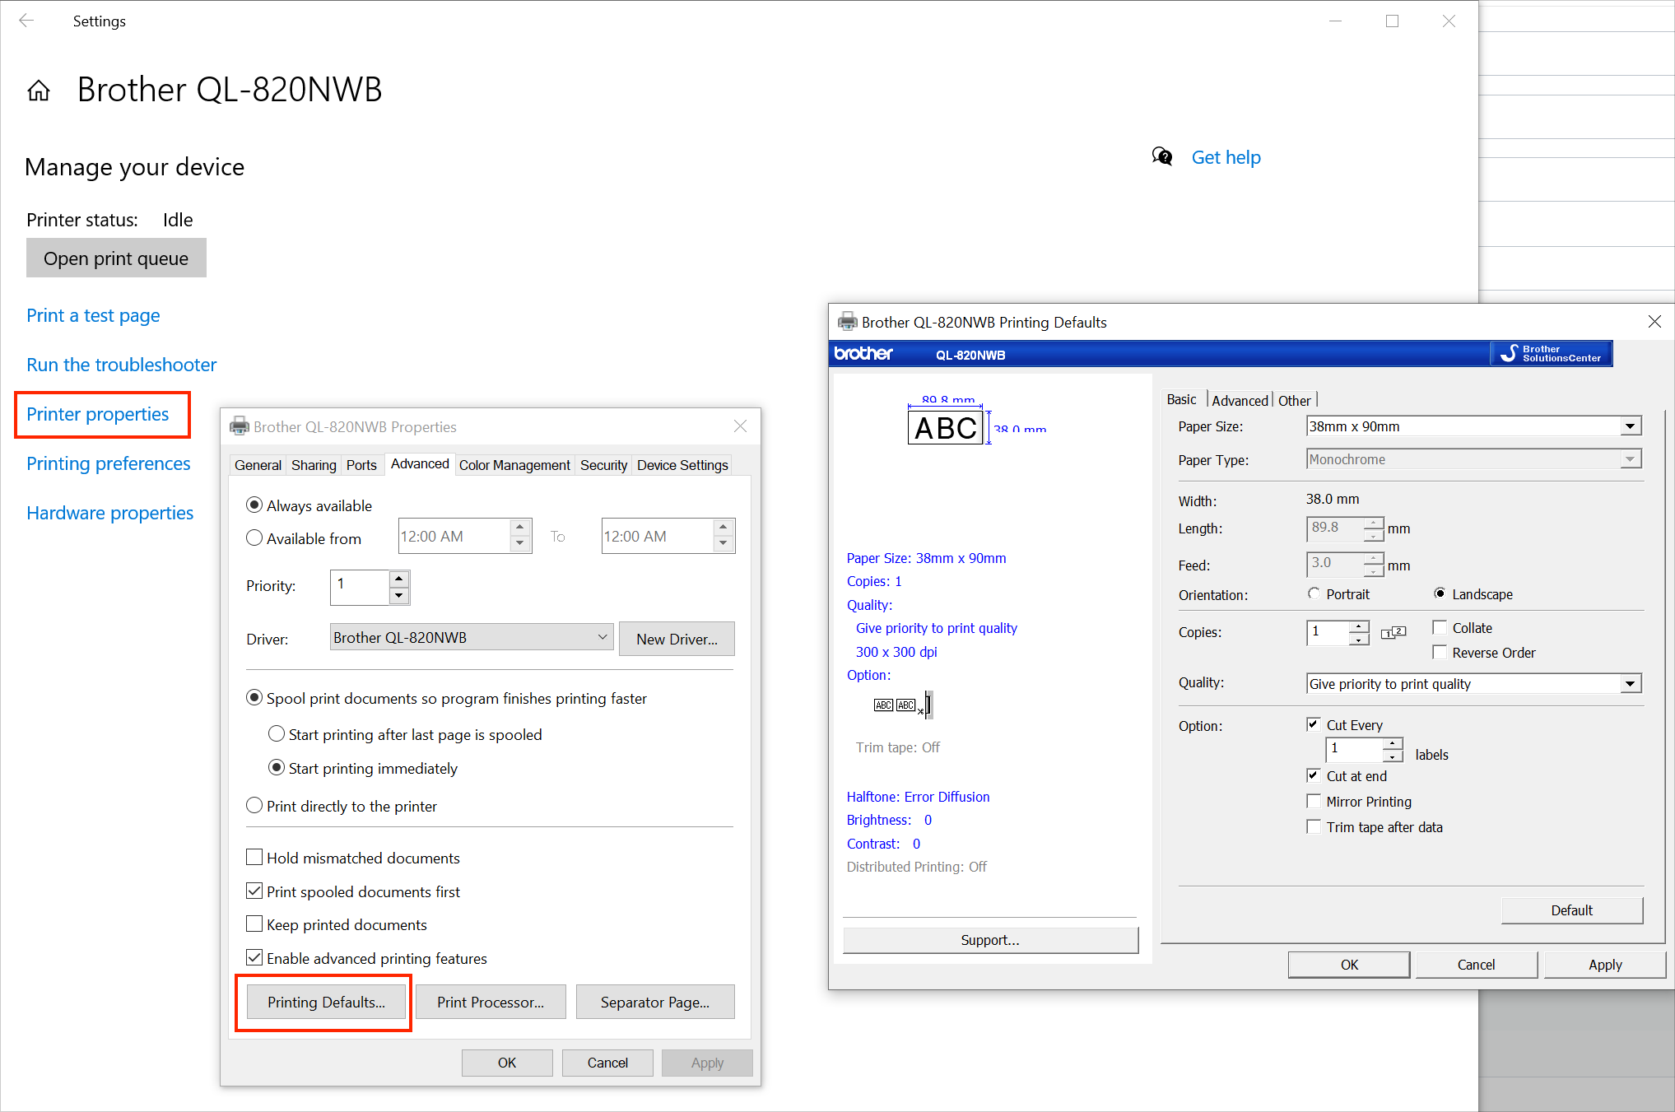The height and width of the screenshot is (1112, 1675).
Task: Toggle the Cut Every checkbox
Action: pos(1314,724)
